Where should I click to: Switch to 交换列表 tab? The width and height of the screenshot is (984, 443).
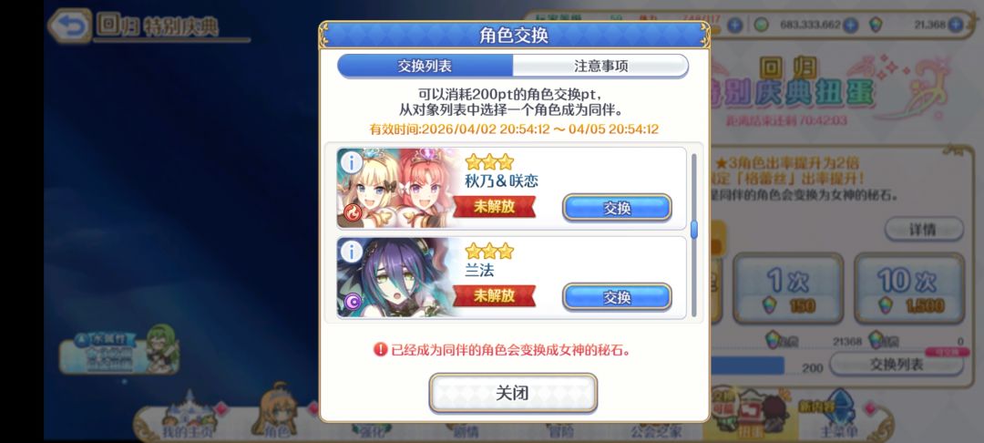pos(425,66)
